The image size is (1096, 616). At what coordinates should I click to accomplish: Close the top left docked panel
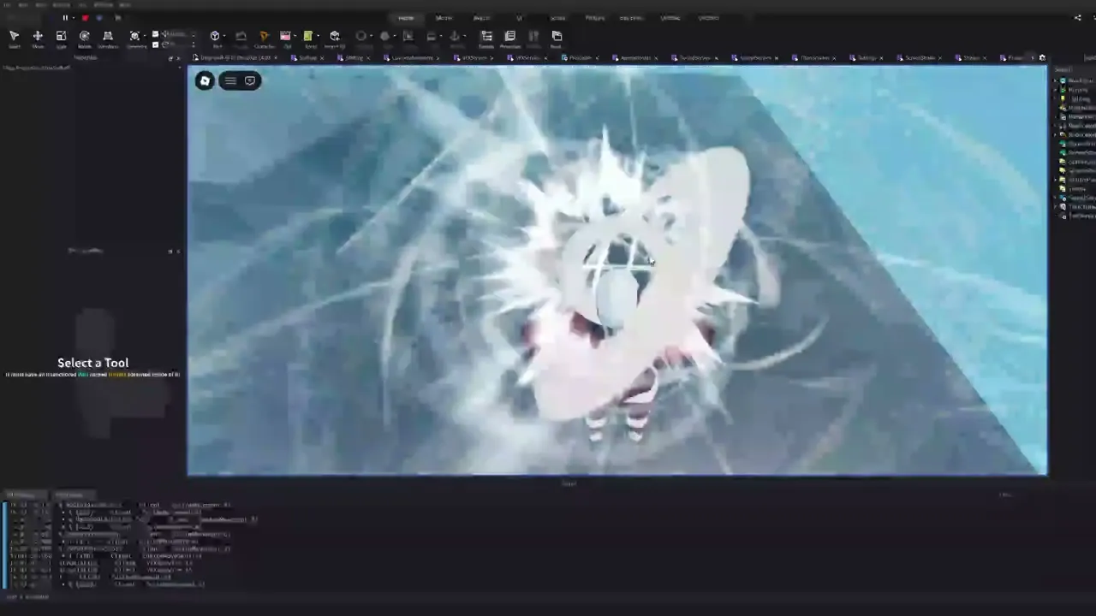[178, 58]
